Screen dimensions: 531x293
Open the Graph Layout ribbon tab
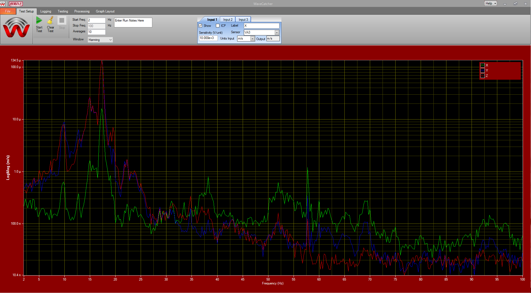click(105, 11)
